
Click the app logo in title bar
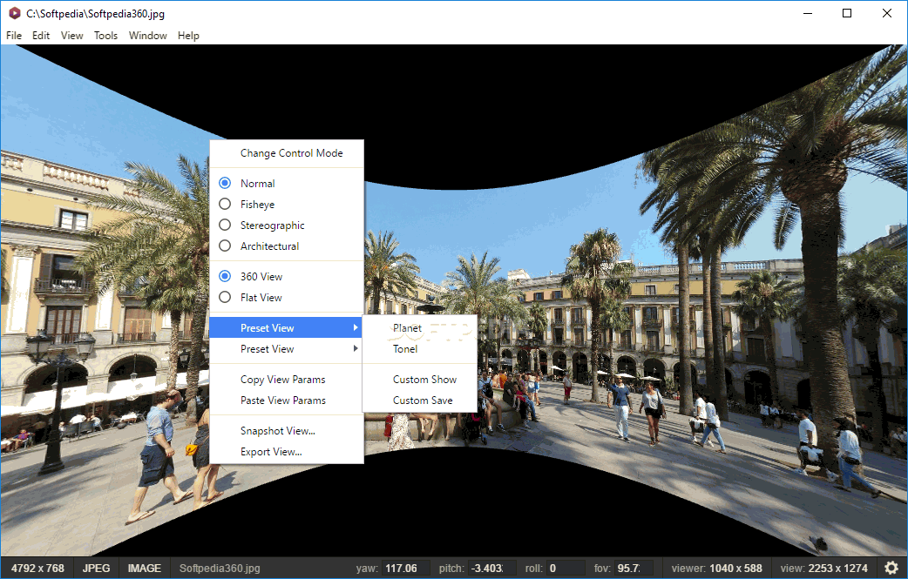[x=14, y=13]
